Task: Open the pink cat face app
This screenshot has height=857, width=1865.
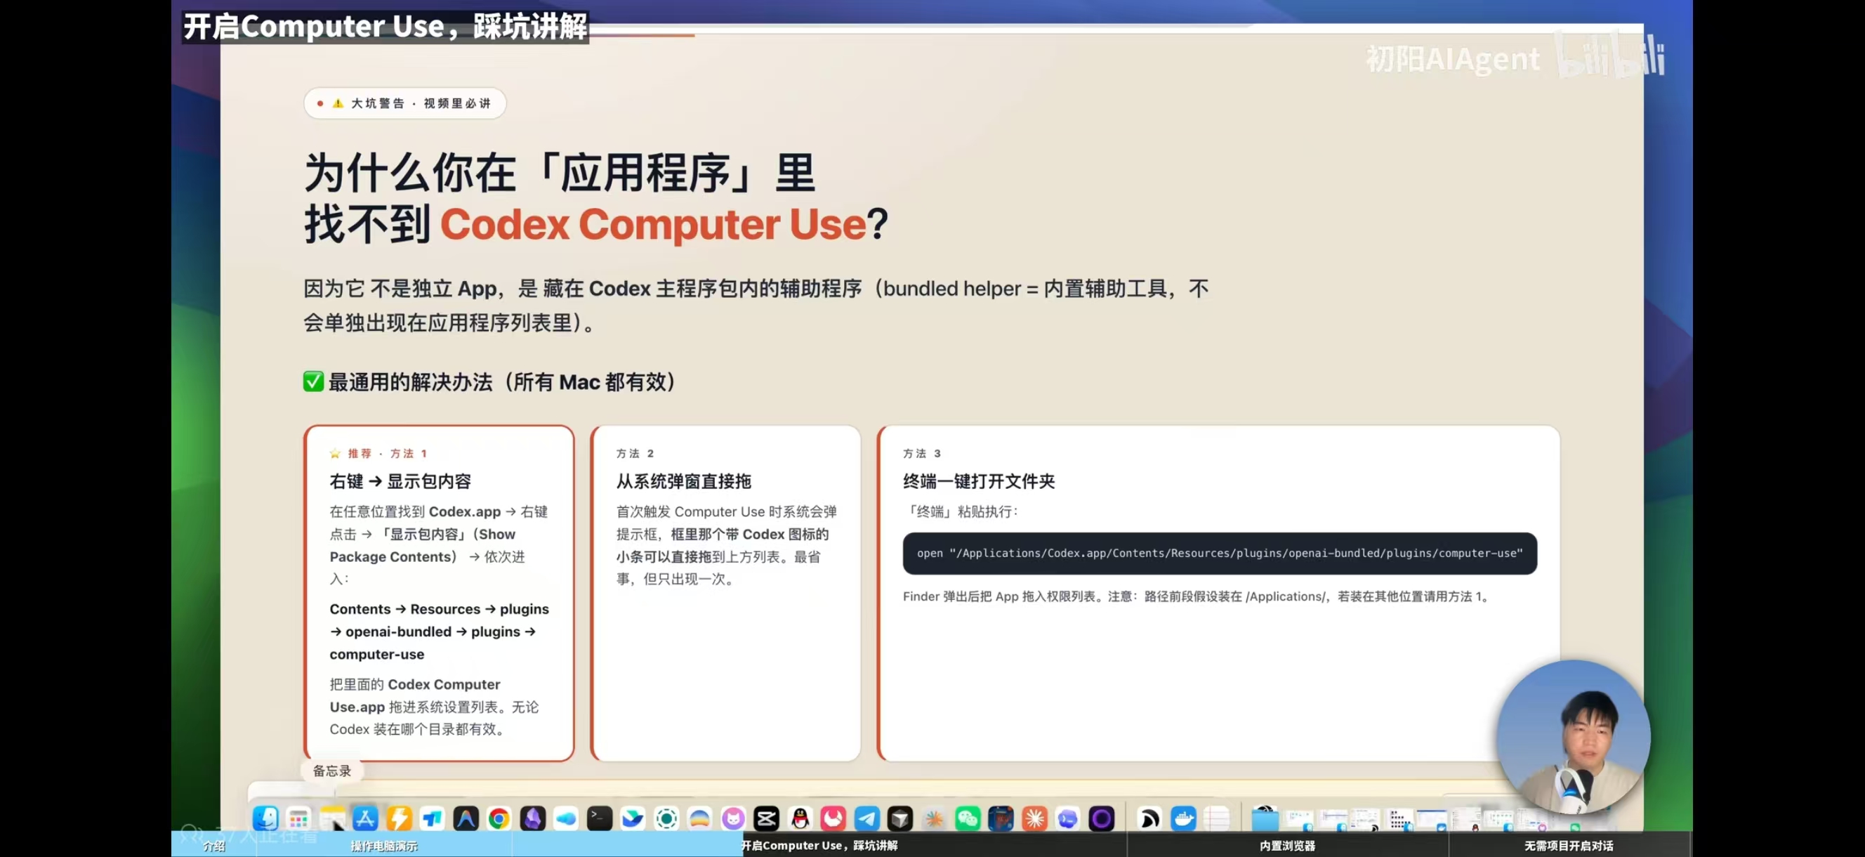Action: (x=732, y=818)
